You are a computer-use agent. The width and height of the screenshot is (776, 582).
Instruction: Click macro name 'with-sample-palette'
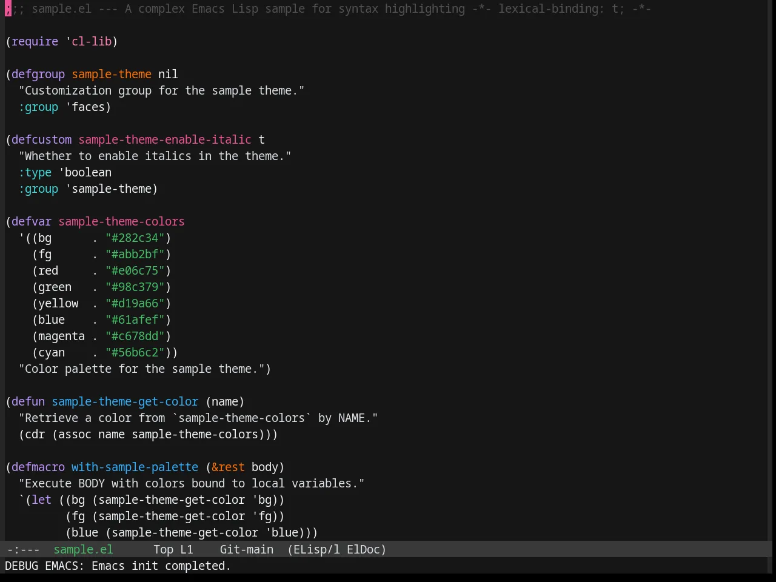click(135, 467)
